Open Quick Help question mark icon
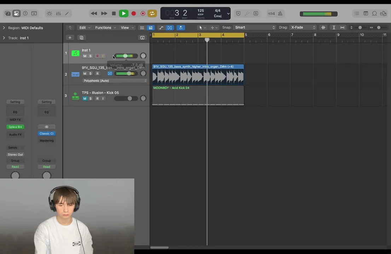This screenshot has height=254, width=391. [x=25, y=13]
